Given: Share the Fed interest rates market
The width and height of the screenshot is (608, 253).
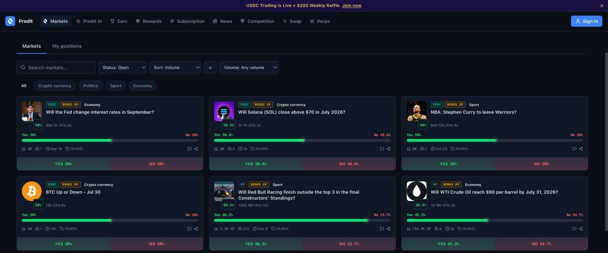Looking at the screenshot, I should point(196,149).
